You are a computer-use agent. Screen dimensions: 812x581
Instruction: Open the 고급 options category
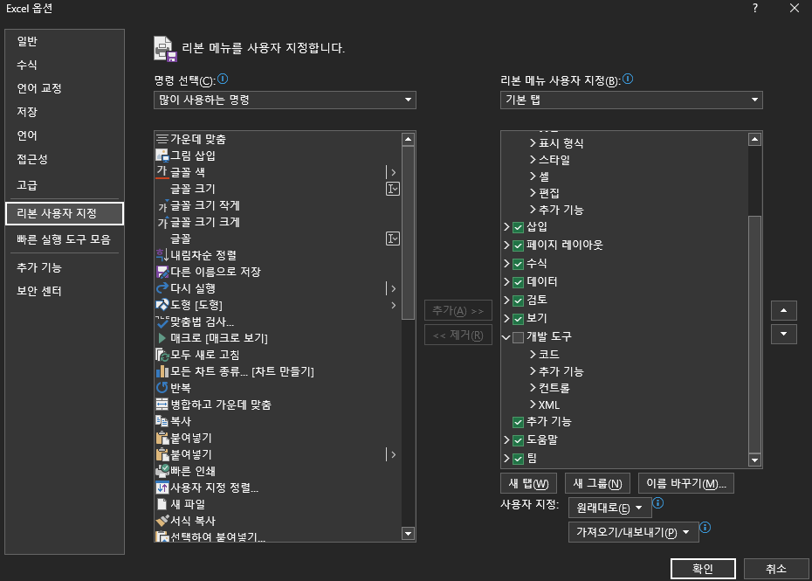(x=65, y=185)
